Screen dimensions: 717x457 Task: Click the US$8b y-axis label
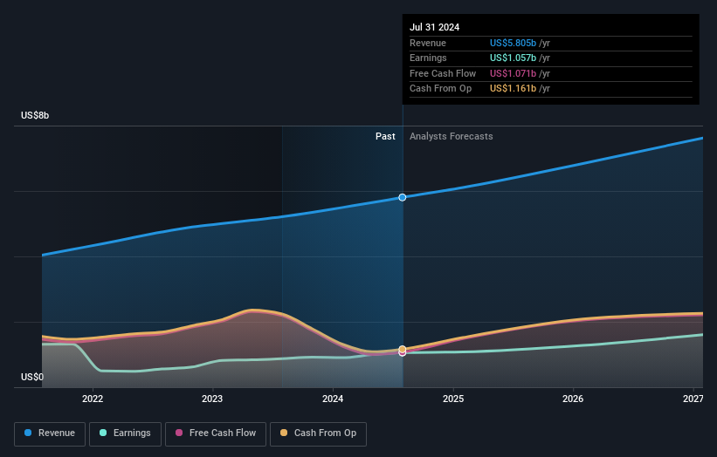[35, 115]
